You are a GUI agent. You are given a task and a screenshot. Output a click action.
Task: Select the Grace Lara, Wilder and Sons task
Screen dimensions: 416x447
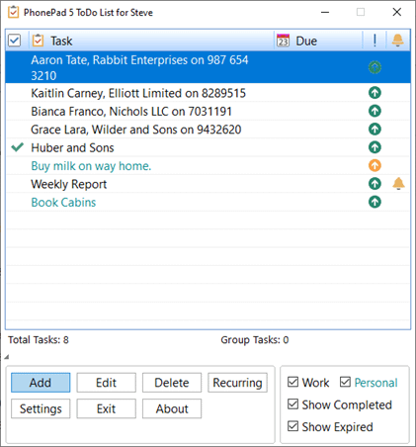tap(208, 130)
